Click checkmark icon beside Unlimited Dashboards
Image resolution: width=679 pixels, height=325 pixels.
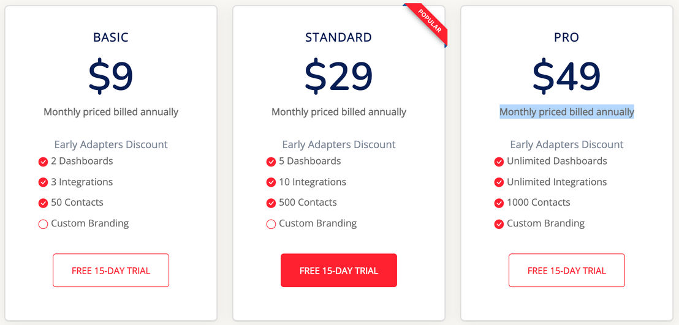click(x=499, y=162)
